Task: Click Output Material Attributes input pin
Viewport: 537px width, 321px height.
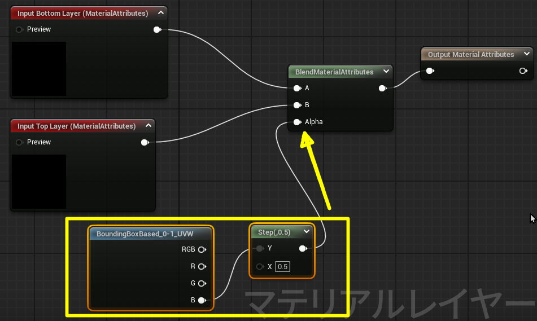Action: (430, 71)
